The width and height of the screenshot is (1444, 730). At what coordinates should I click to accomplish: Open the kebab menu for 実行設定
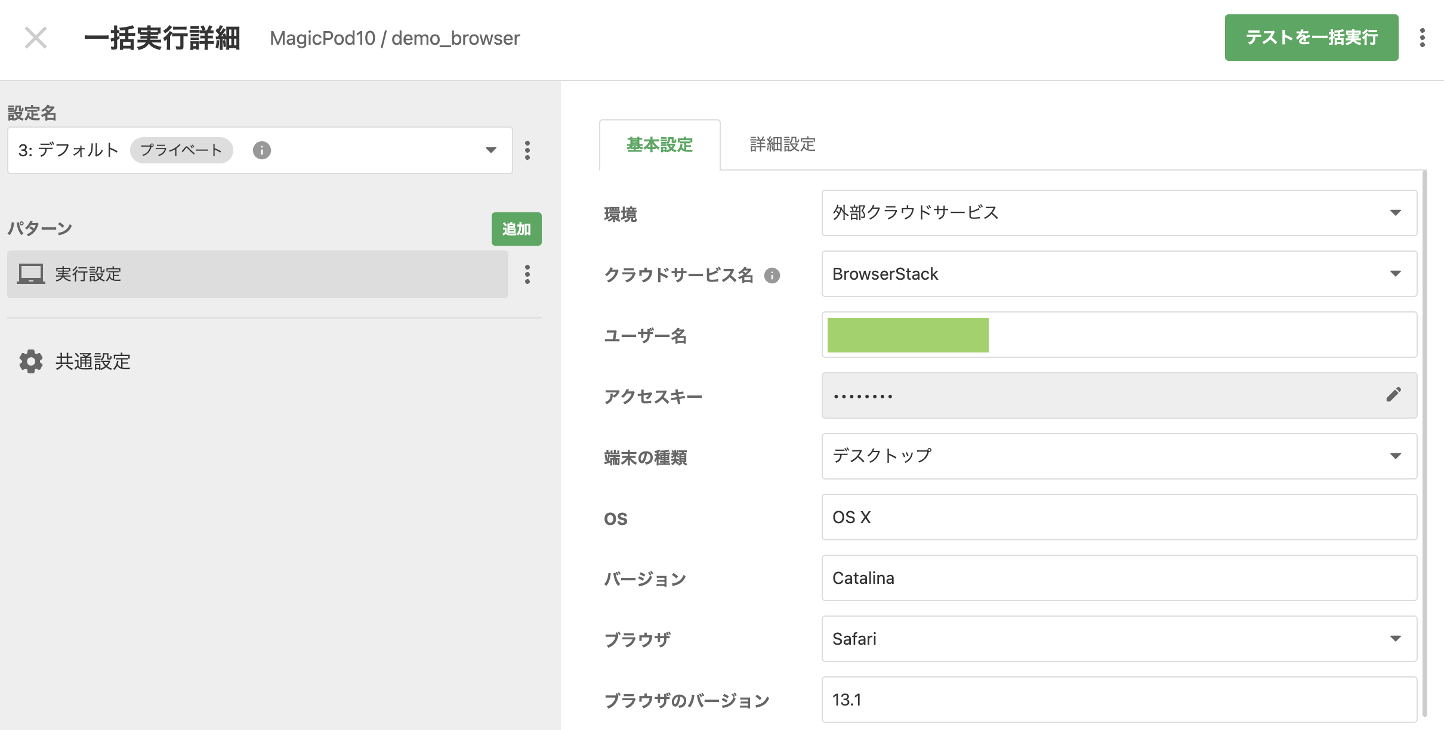point(527,274)
